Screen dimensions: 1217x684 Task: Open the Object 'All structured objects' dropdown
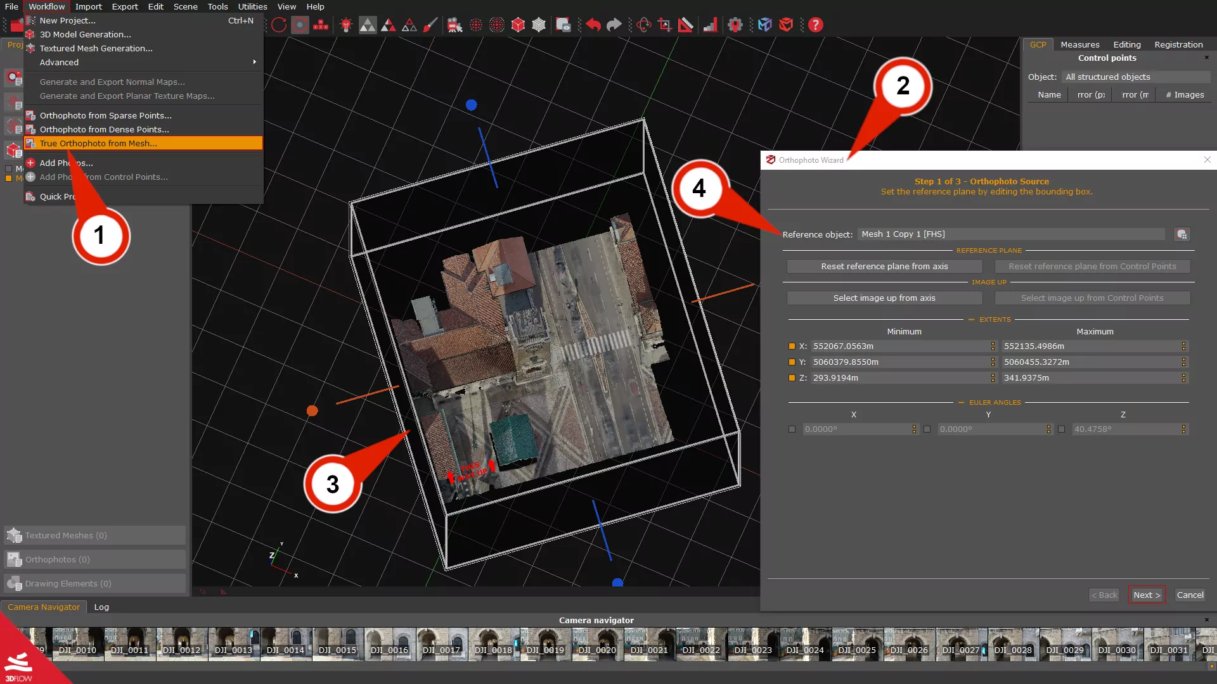pyautogui.click(x=1136, y=77)
